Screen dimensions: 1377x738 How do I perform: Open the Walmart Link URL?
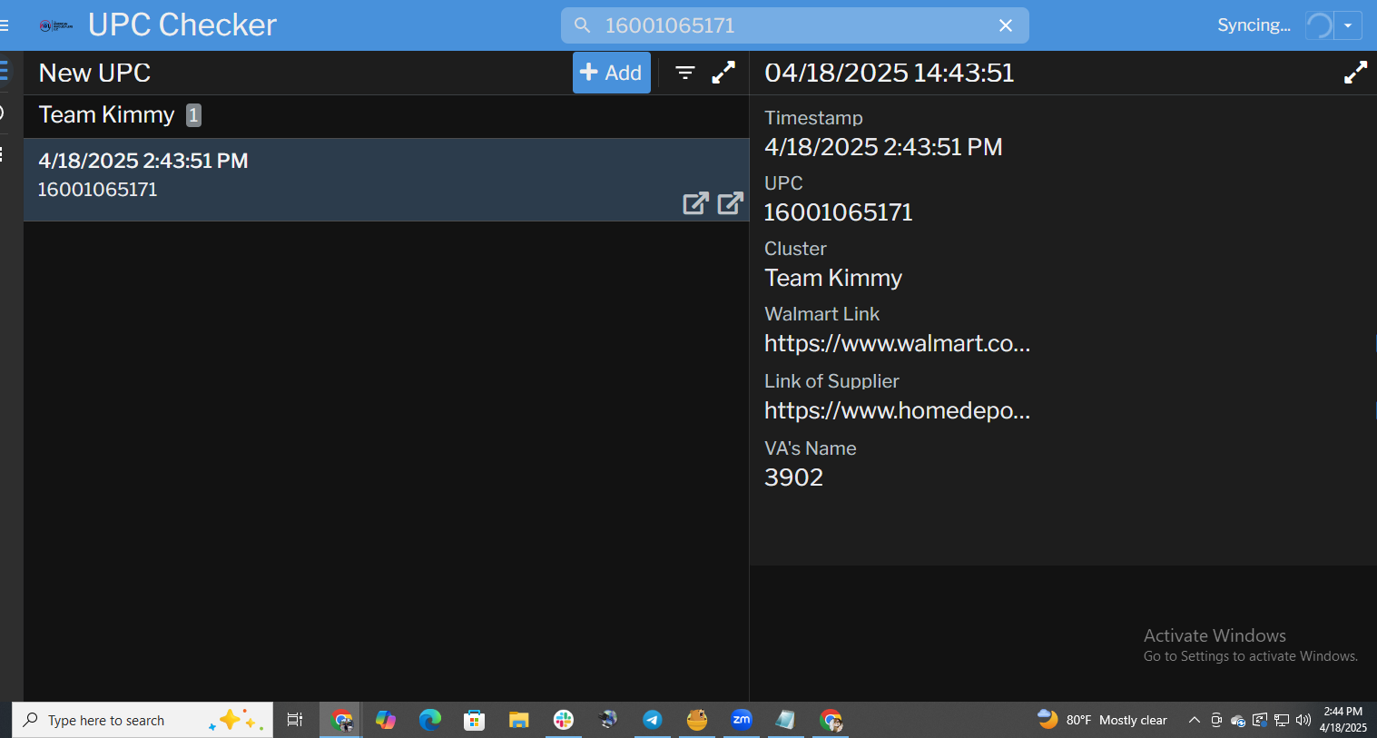point(897,343)
